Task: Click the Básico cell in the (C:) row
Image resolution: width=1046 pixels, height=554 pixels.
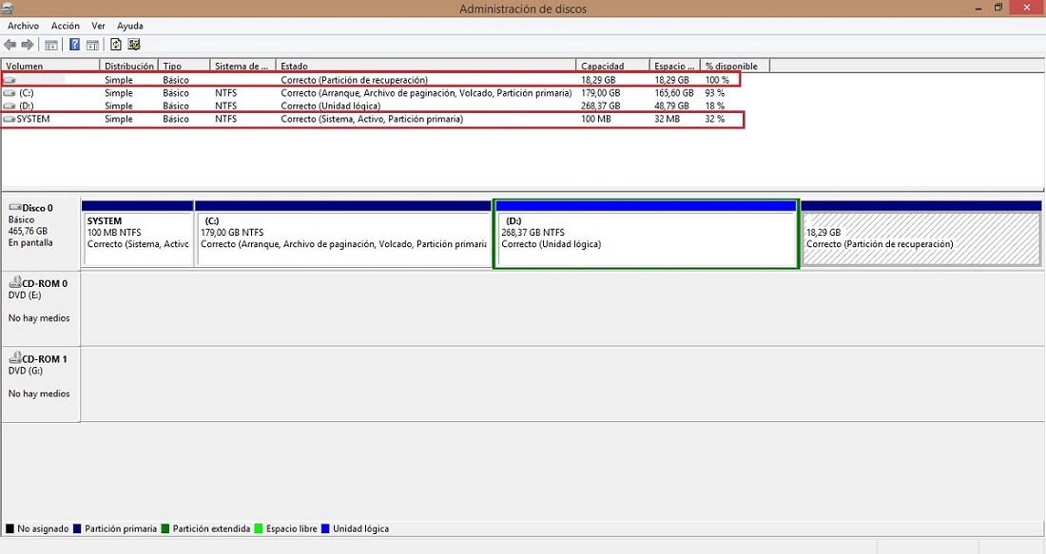Action: (176, 93)
